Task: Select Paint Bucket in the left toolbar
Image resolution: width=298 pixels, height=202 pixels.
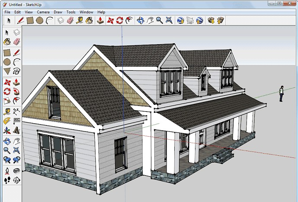Action: (7, 42)
